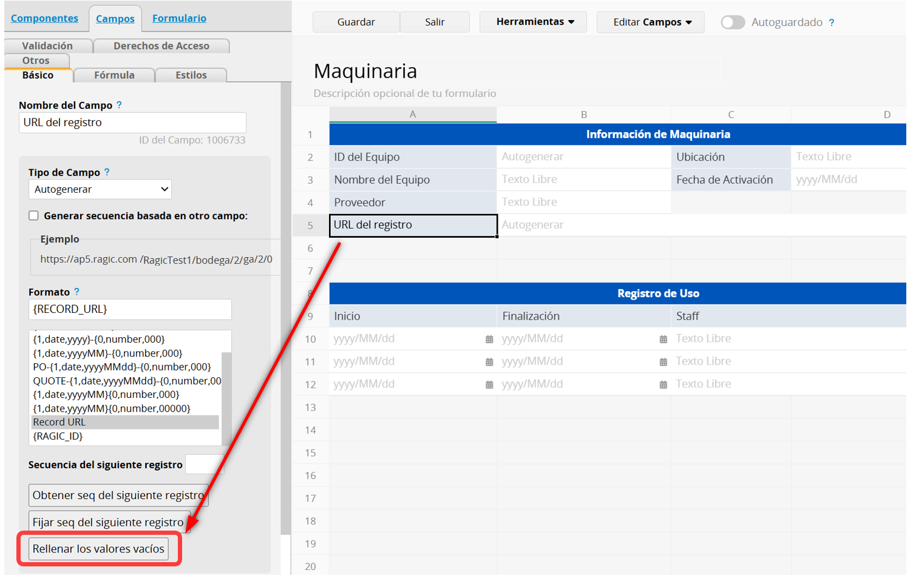The image size is (916, 587).
Task: Open the Formato help question mark
Action: point(77,292)
